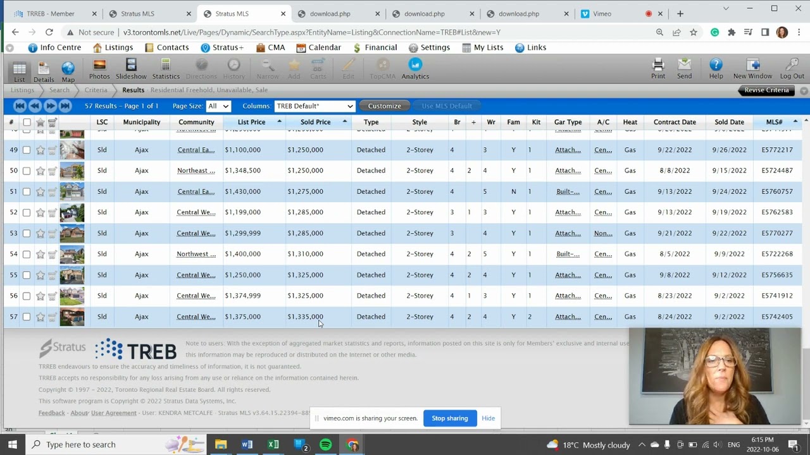
Task: Sort by the MLS# column header
Action: coord(774,122)
